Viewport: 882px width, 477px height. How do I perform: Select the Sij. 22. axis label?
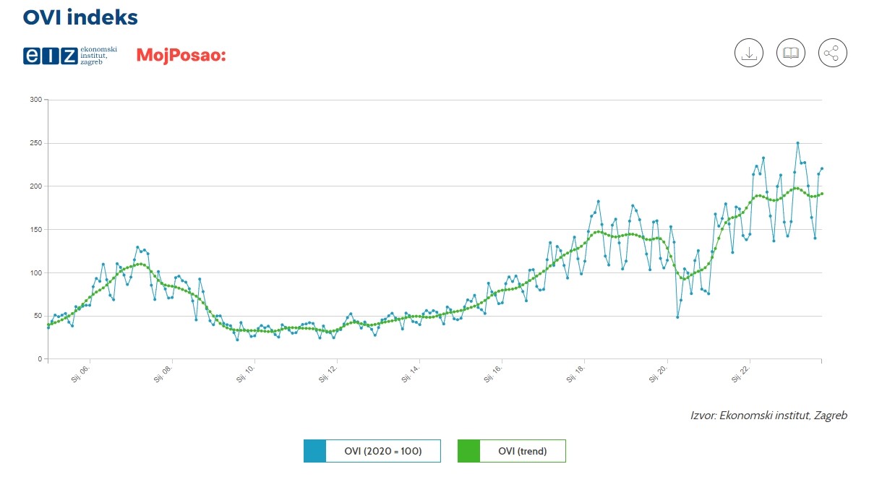click(x=742, y=374)
